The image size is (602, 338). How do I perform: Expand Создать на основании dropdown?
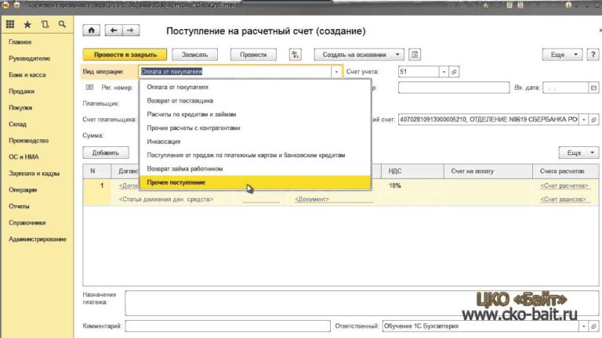click(x=359, y=55)
